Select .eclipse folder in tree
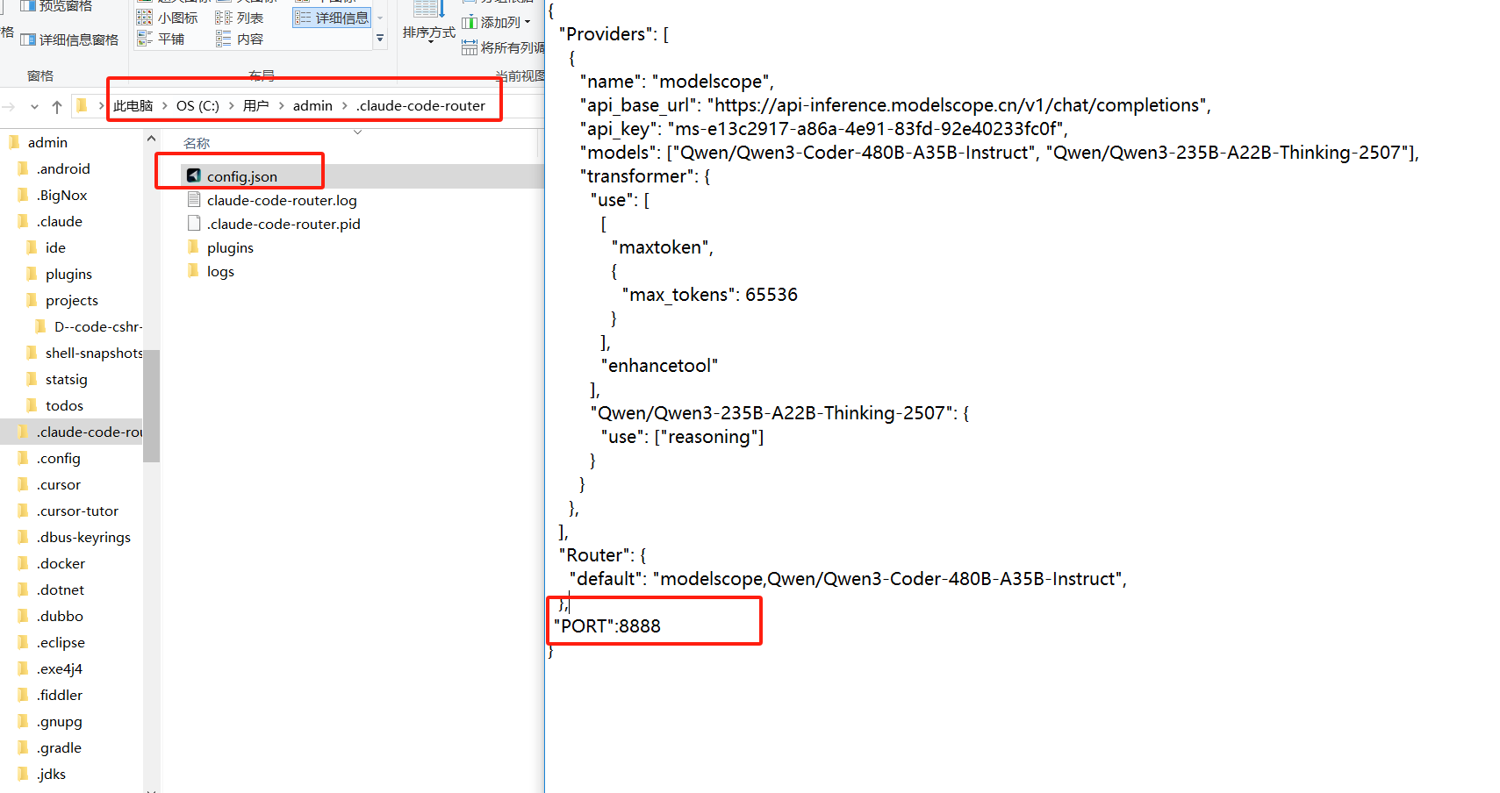This screenshot has width=1500, height=793. (61, 642)
